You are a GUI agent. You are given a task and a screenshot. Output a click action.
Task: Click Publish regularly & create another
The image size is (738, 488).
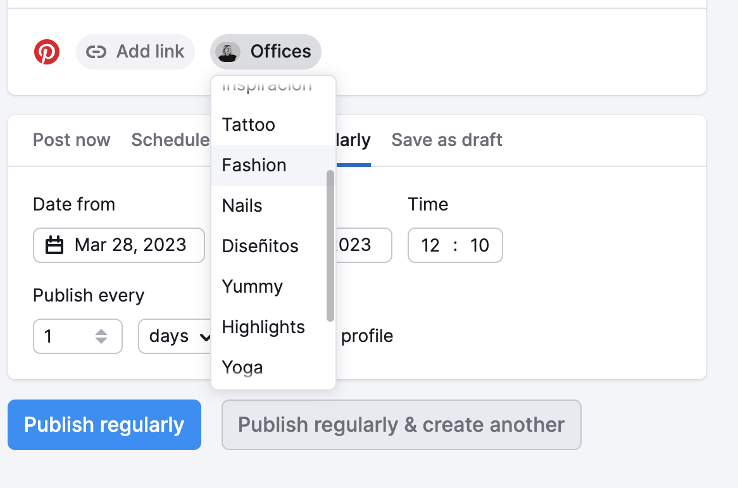point(401,425)
